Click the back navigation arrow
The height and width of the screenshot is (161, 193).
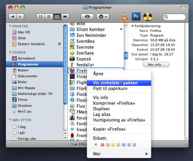click(x=13, y=17)
